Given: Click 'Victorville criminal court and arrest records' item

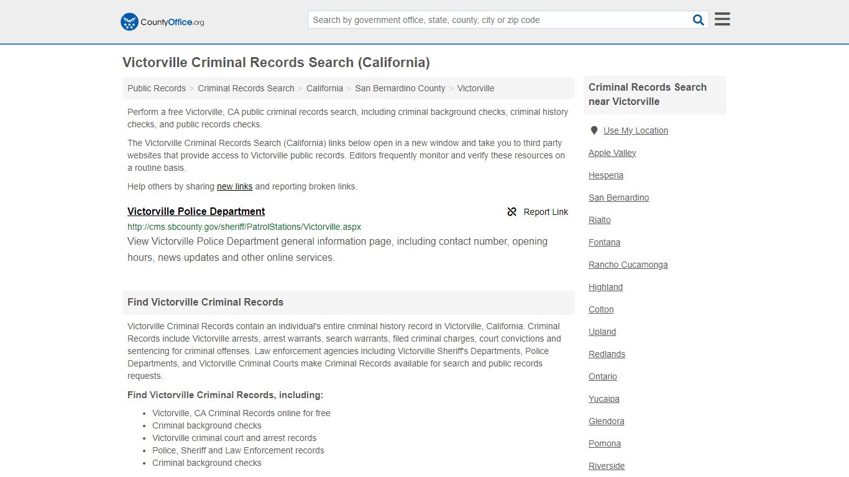Looking at the screenshot, I should click(x=234, y=438).
